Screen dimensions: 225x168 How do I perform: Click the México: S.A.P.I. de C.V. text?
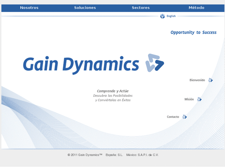click(142, 155)
